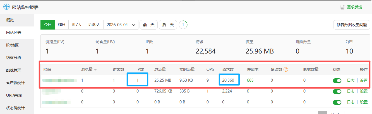Toggle status switch for the 0 B traffic site
Viewport: 372px width, 114px height.
point(337,102)
